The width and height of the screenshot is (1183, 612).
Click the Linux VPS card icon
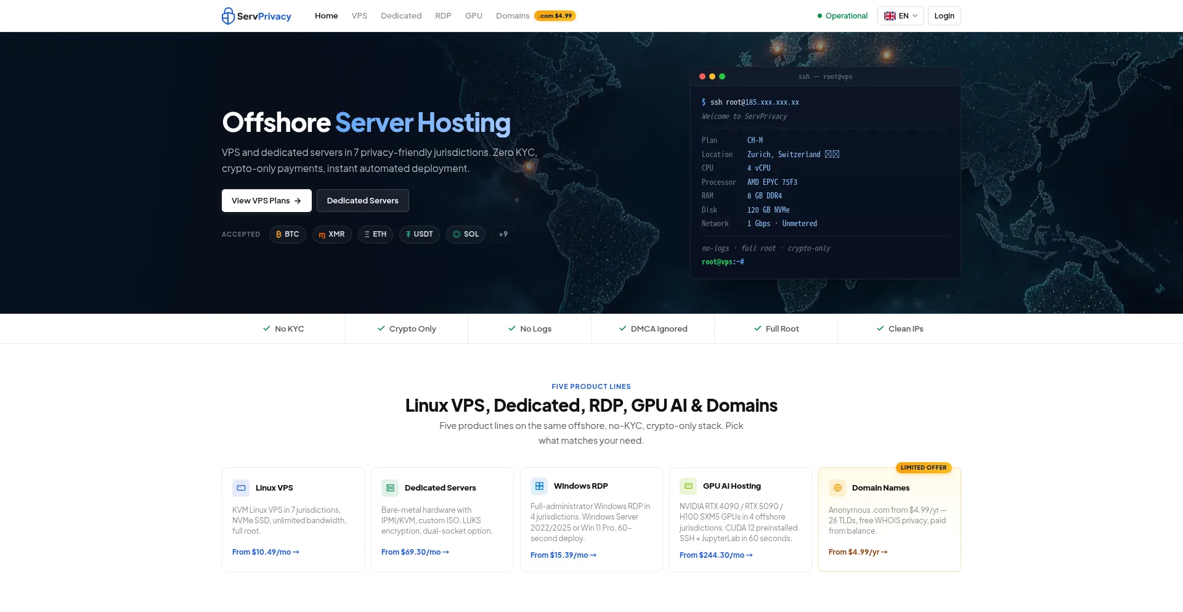[241, 488]
